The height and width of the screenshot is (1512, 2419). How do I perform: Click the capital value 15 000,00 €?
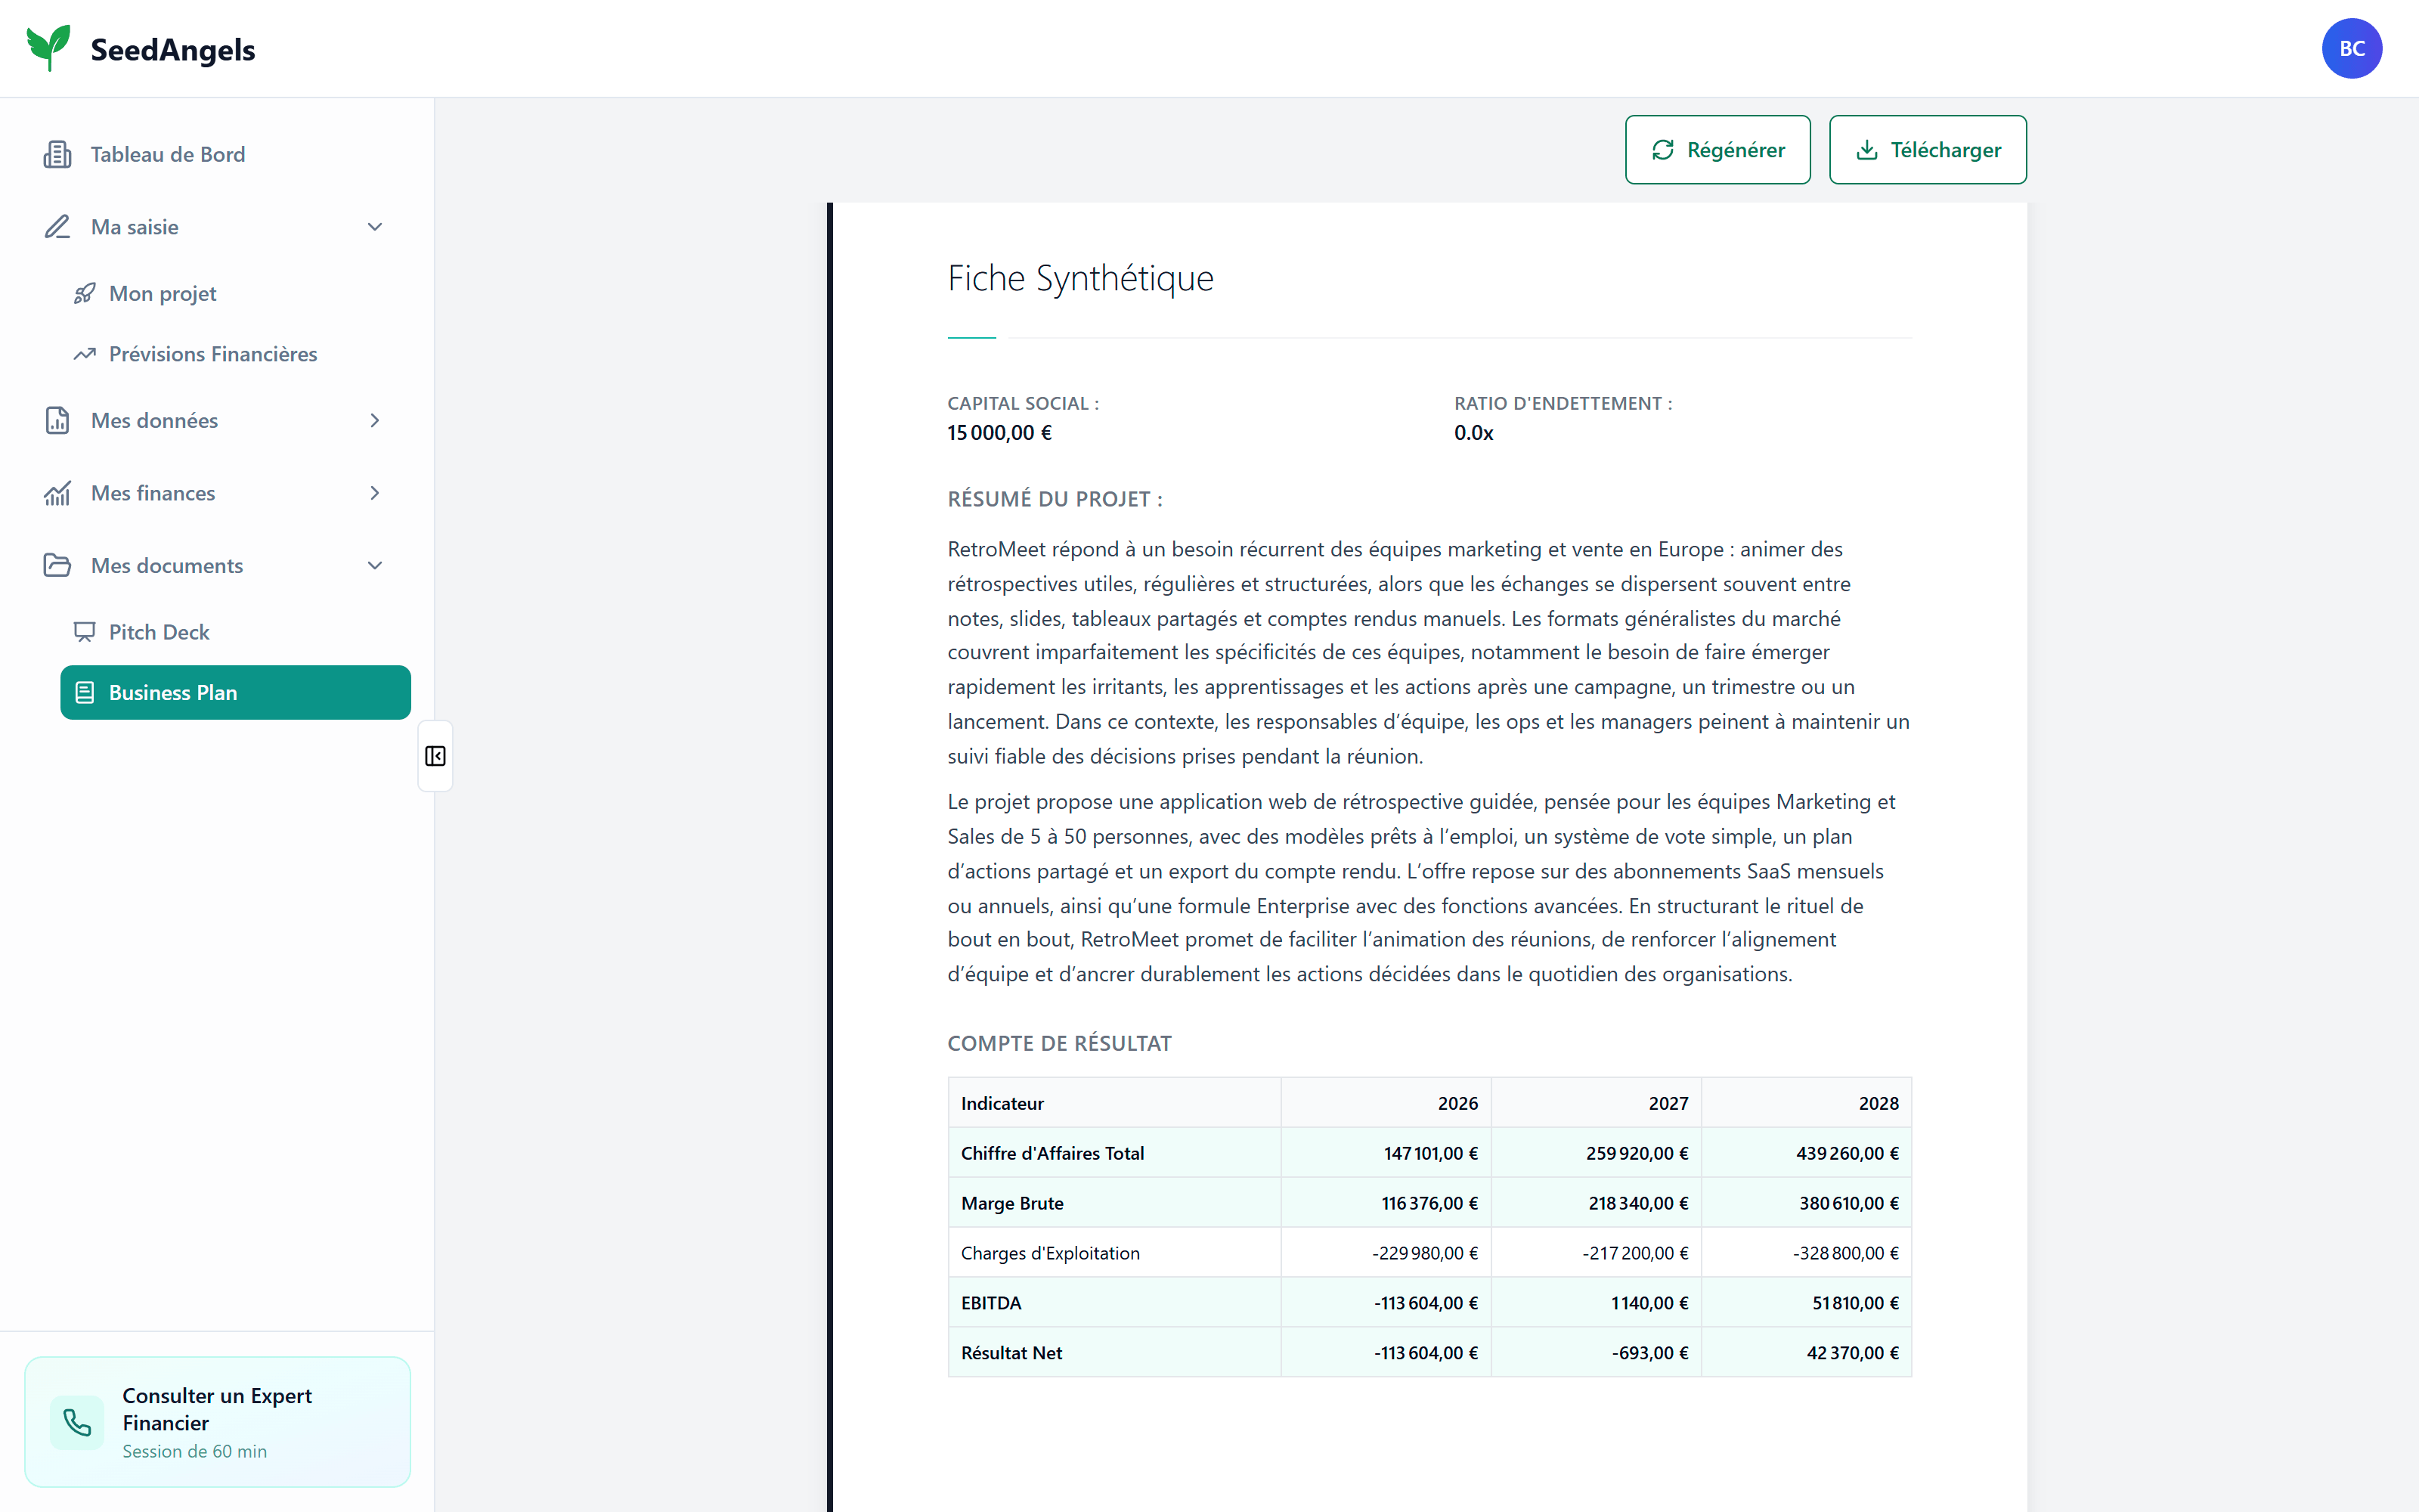999,433
